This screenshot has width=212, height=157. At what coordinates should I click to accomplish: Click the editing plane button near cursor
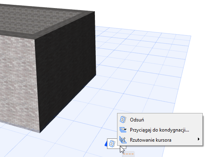tap(112, 144)
